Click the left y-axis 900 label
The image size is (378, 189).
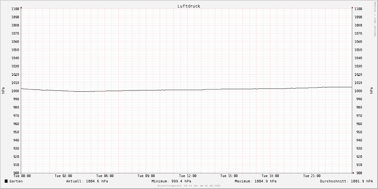click(x=16, y=173)
